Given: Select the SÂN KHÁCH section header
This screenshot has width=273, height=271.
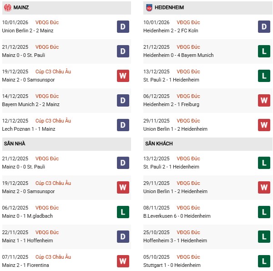Looking at the screenshot, I should (x=159, y=143).
